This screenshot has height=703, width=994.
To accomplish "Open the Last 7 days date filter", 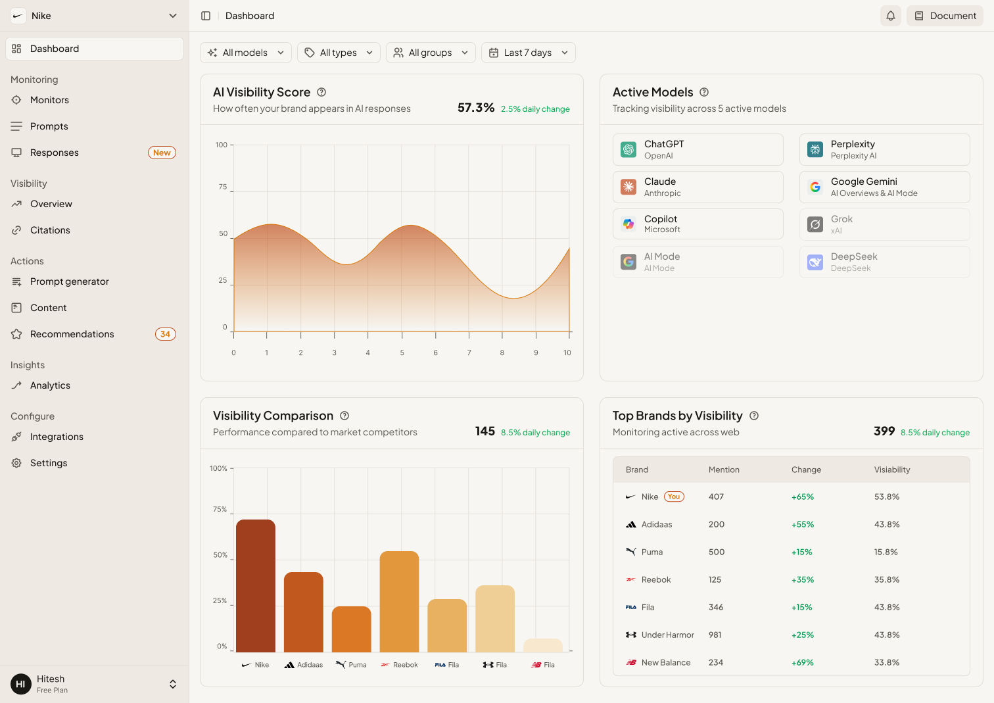I will (x=528, y=53).
